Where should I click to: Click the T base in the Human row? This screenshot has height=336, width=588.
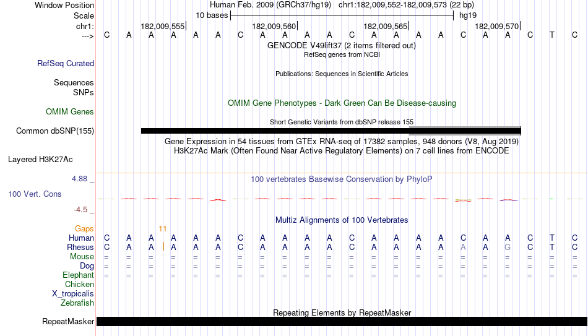click(x=552, y=238)
